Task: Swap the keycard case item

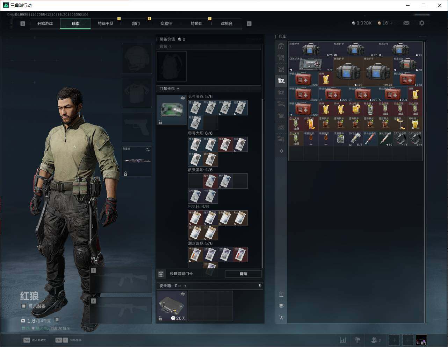Action: tap(183, 98)
